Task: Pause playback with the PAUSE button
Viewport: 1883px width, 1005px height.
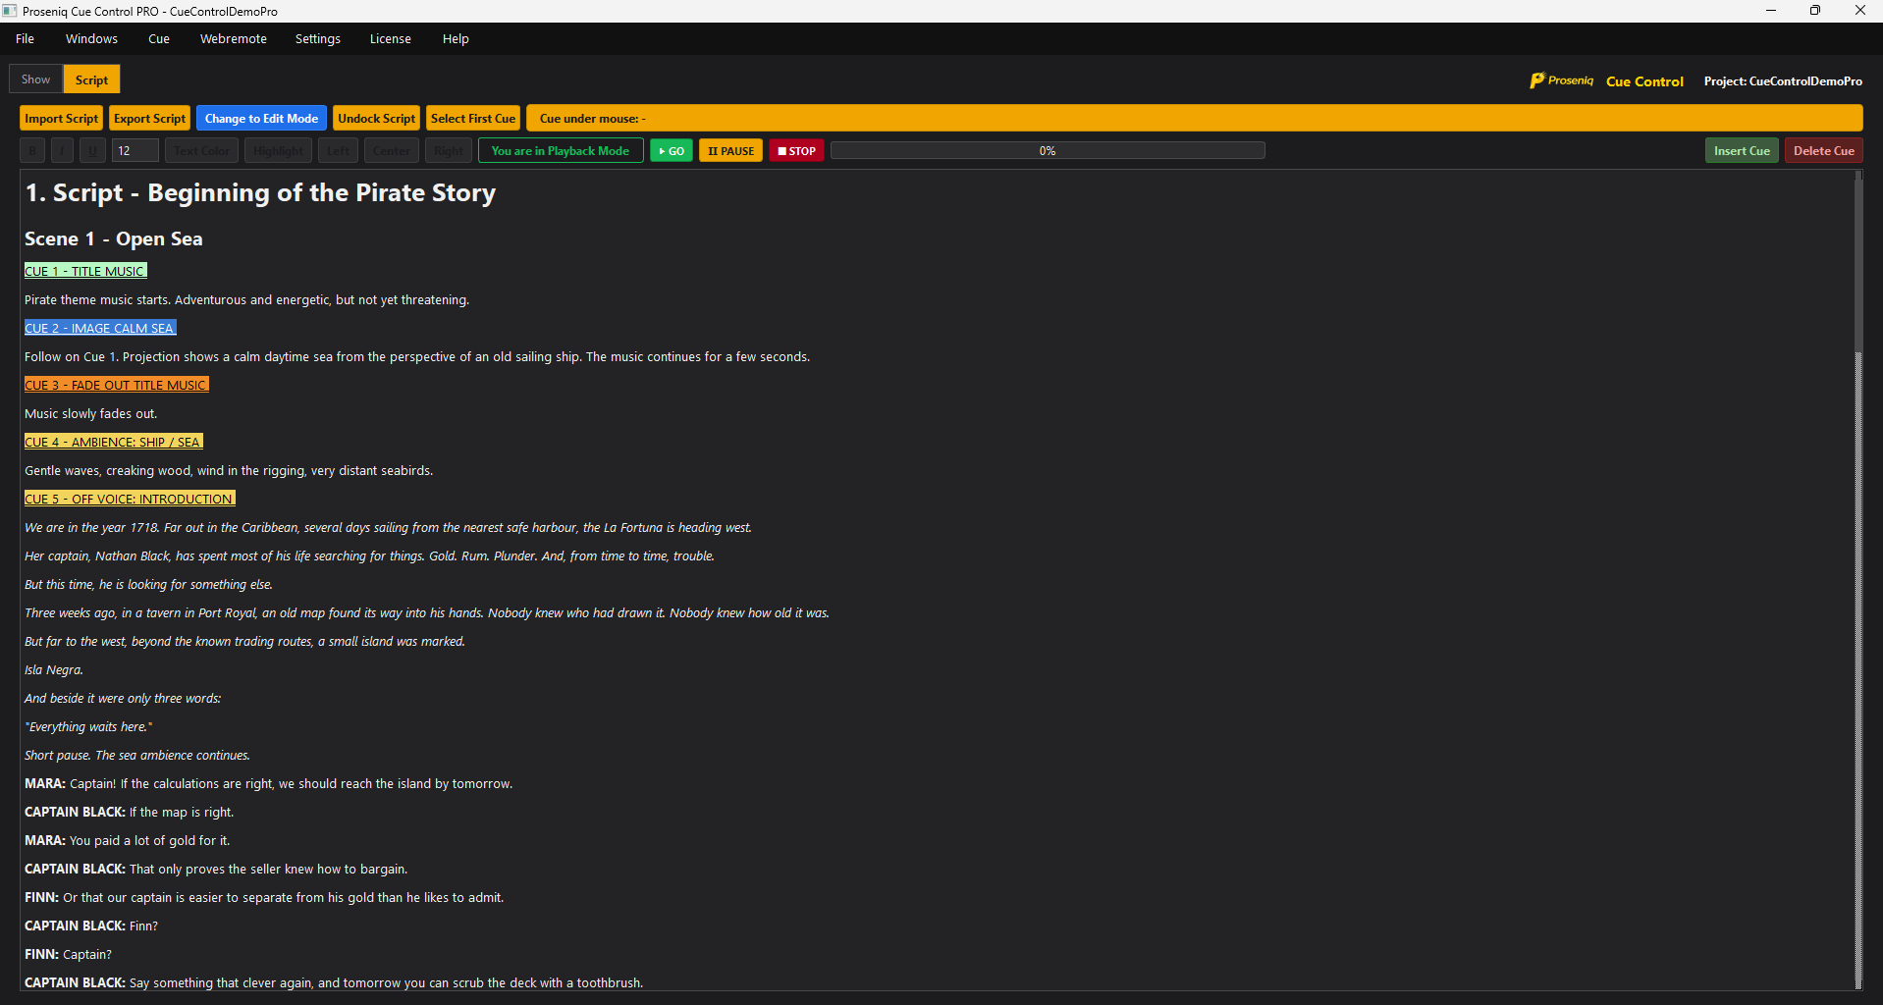Action: 730,150
